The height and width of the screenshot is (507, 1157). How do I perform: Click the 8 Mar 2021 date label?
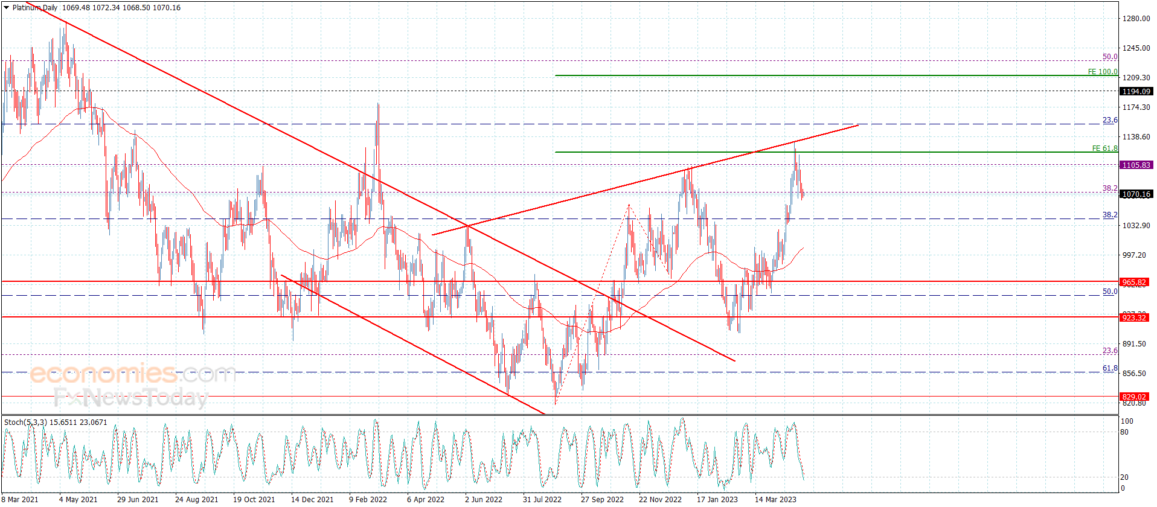pos(20,499)
